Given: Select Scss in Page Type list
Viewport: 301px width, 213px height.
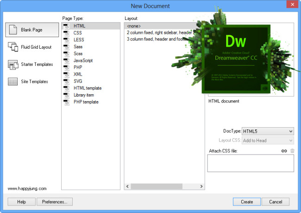Looking at the screenshot, I should (x=91, y=54).
